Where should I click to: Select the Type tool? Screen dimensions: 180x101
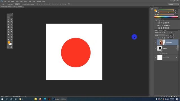pyautogui.click(x=11, y=35)
